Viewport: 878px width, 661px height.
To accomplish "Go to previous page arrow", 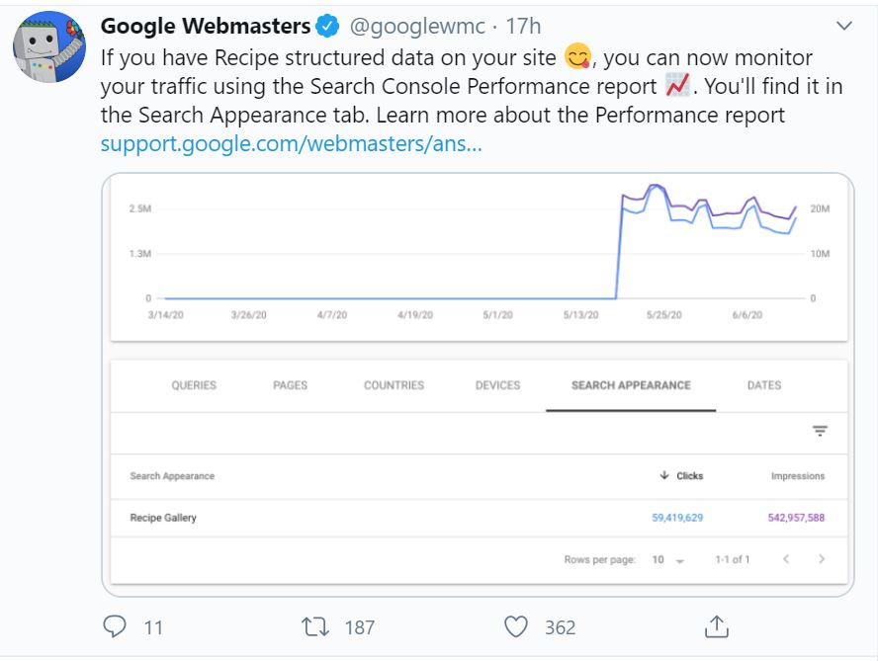I will pos(786,559).
